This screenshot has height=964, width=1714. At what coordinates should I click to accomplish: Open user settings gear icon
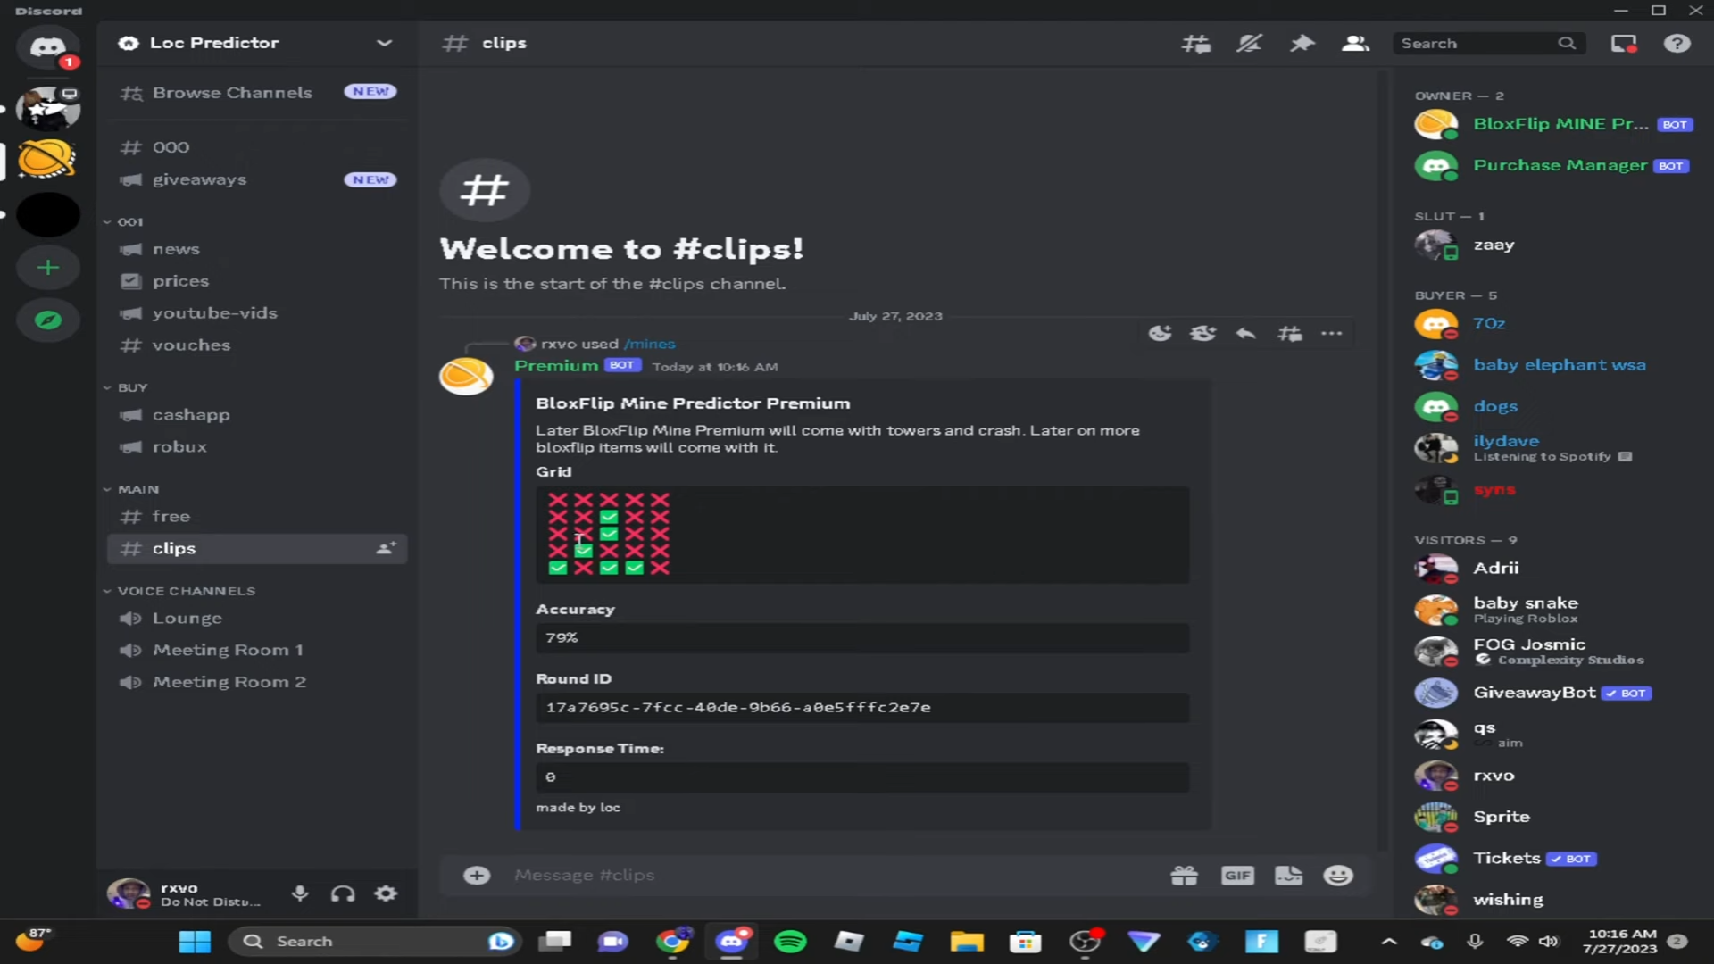[386, 893]
